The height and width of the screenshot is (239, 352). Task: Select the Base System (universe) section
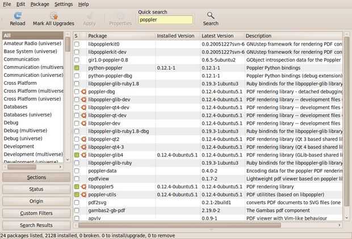point(33,51)
